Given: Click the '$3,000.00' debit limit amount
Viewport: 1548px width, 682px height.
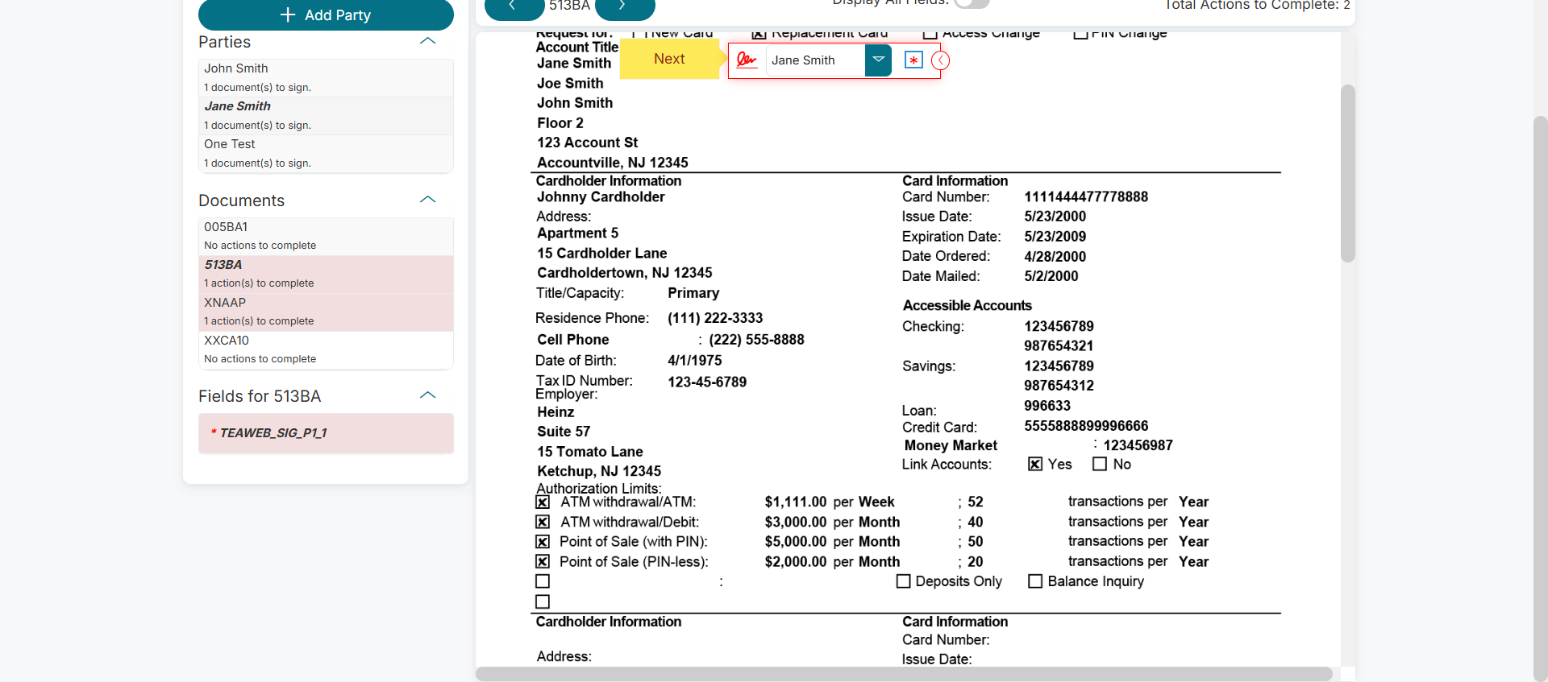Looking at the screenshot, I should pyautogui.click(x=796, y=523).
